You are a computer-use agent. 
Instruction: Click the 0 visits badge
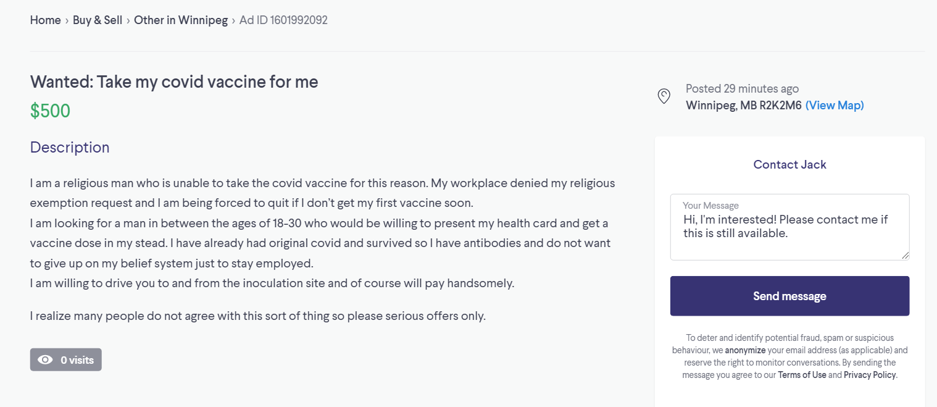66,360
